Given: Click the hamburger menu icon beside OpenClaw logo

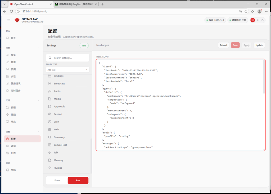Looking at the screenshot, I should (9, 20).
